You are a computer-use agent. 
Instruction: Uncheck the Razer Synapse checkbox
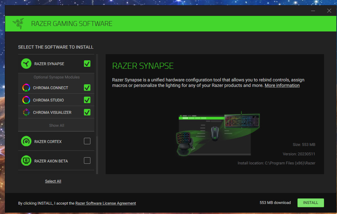coord(87,64)
